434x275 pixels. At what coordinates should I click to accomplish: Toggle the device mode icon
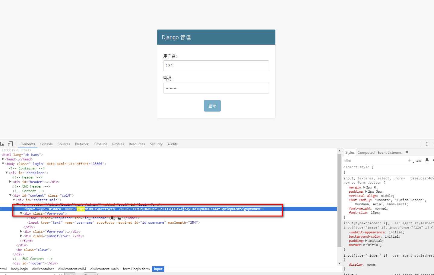click(x=10, y=144)
